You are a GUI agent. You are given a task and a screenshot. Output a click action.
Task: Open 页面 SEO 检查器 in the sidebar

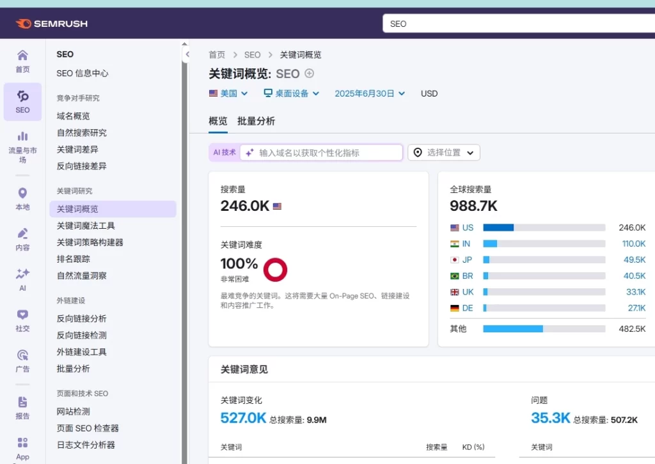88,429
